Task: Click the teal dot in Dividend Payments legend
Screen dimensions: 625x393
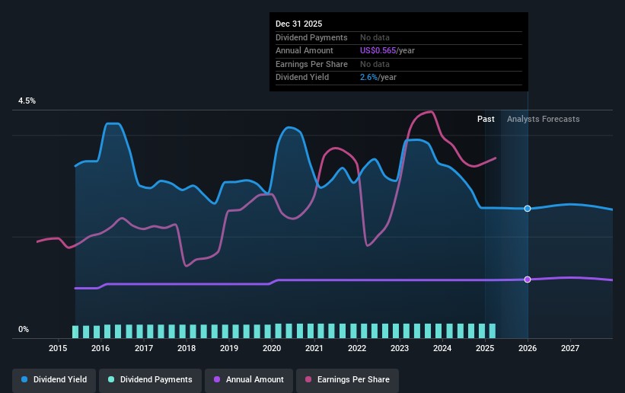Action: (x=111, y=379)
